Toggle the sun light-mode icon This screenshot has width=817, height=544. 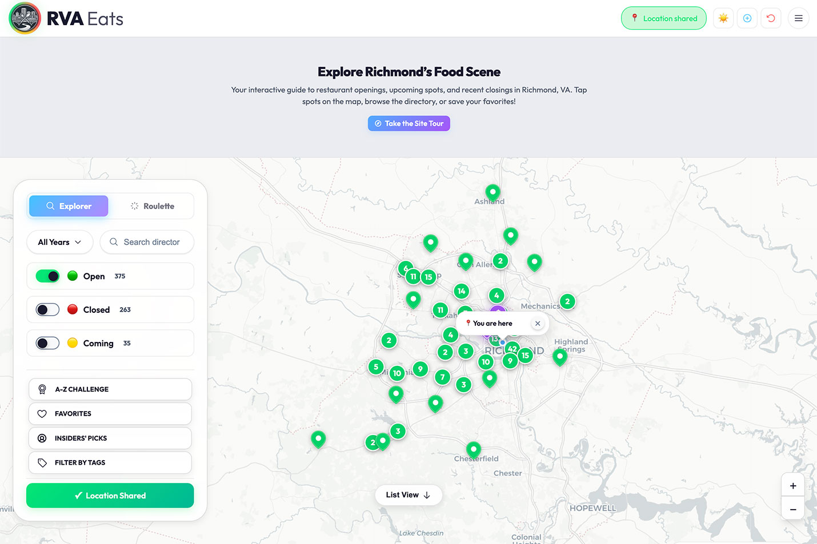[x=723, y=18]
